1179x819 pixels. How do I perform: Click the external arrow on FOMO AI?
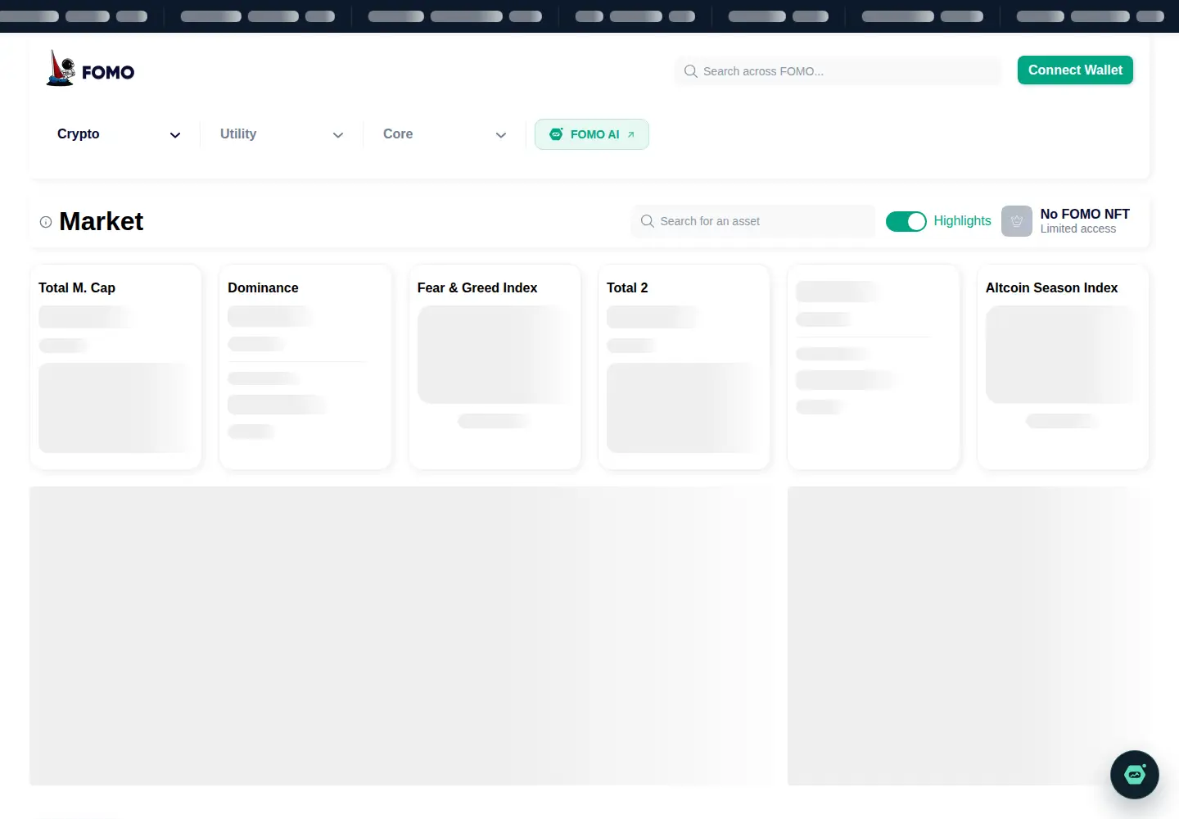[631, 134]
